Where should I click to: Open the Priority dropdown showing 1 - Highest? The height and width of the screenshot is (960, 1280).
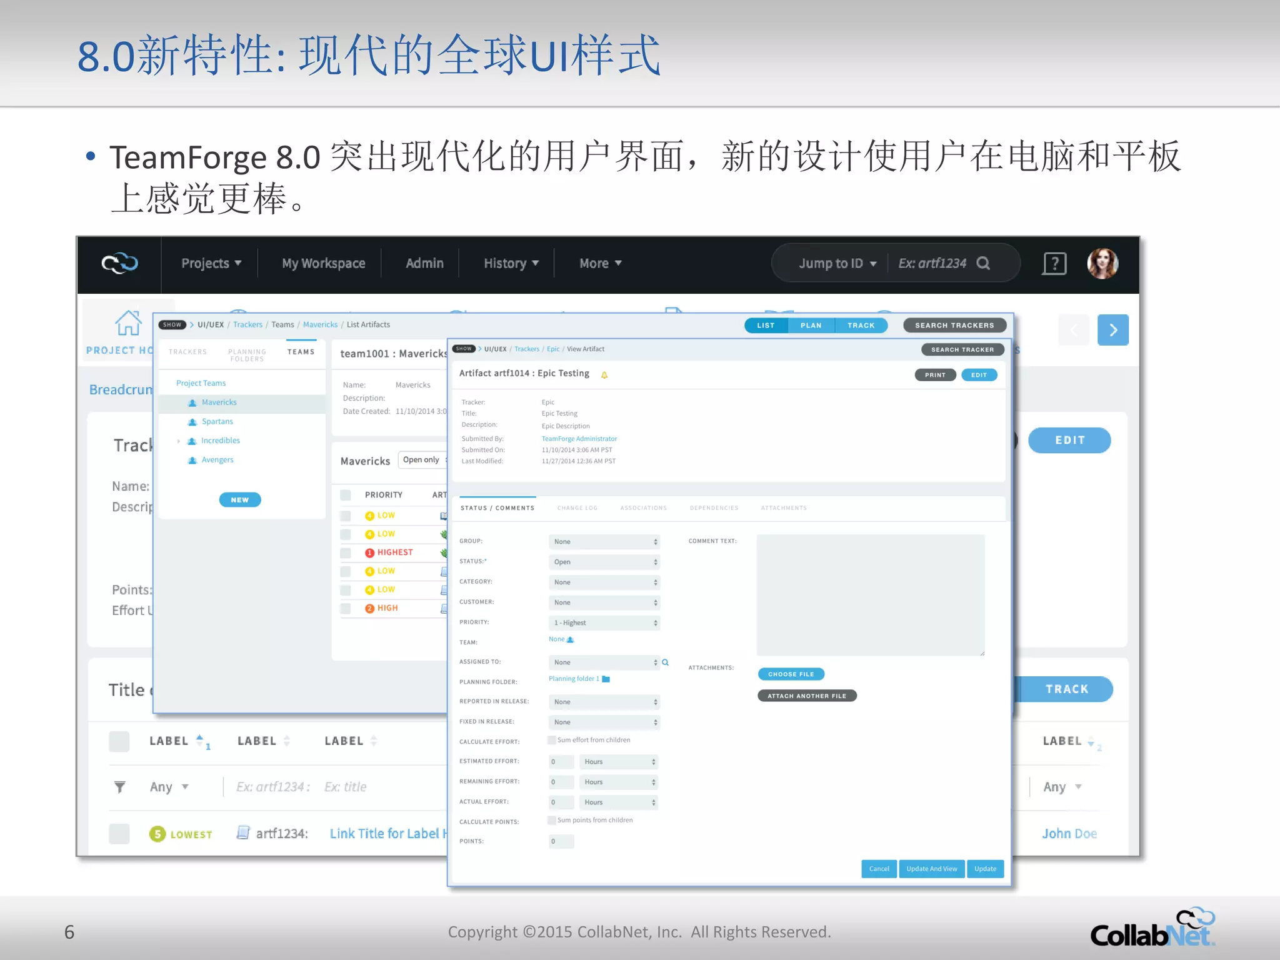tap(604, 623)
